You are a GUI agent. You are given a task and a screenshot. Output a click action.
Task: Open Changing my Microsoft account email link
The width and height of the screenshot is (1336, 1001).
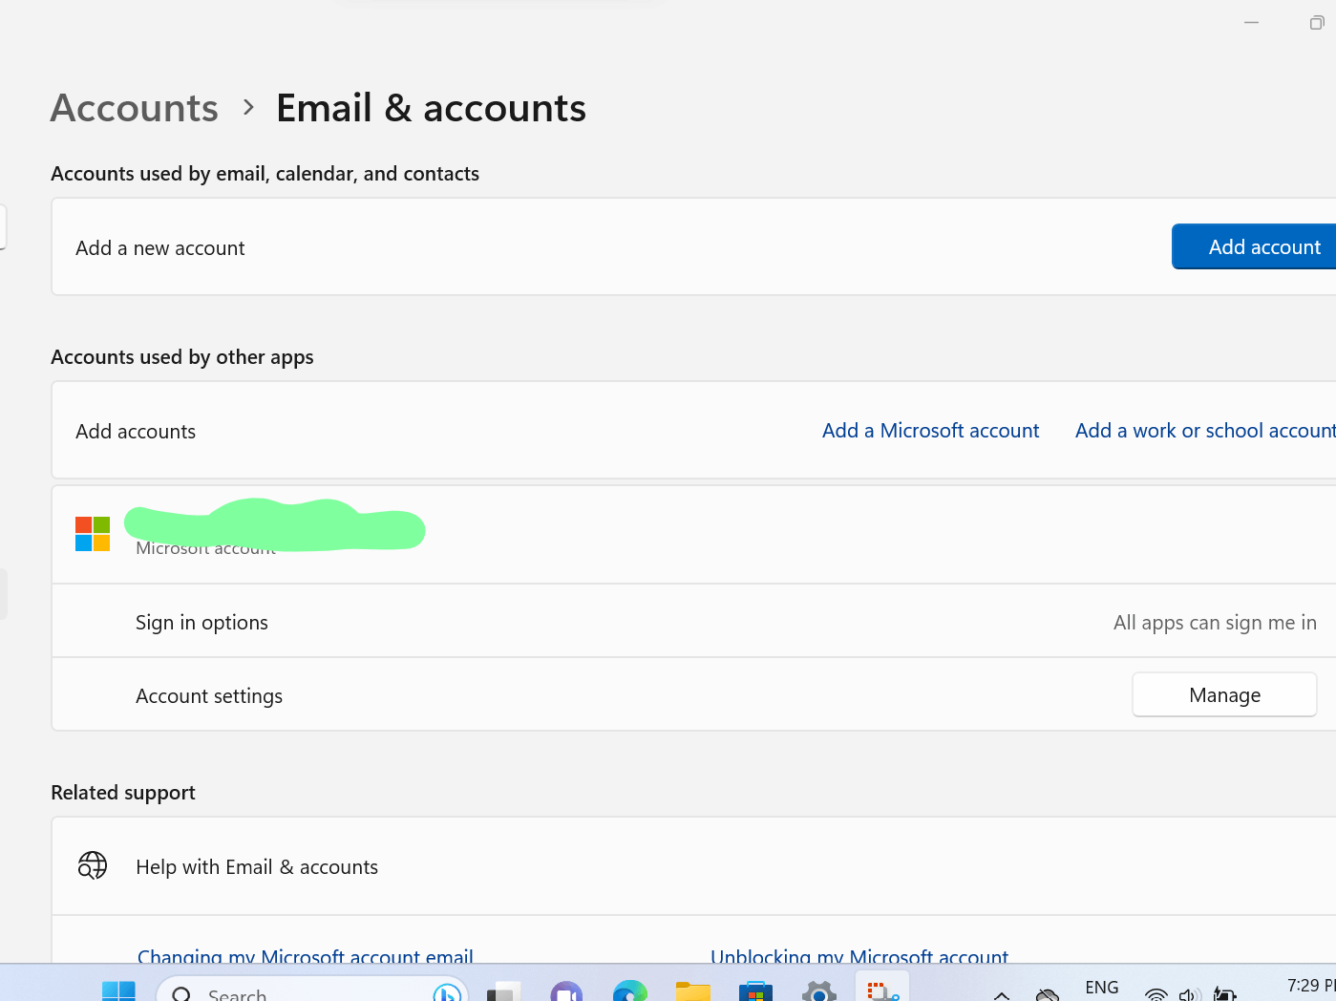306,956
